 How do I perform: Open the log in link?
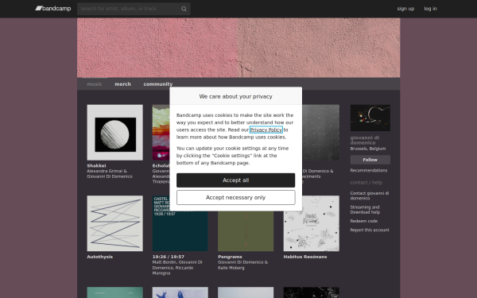[430, 9]
